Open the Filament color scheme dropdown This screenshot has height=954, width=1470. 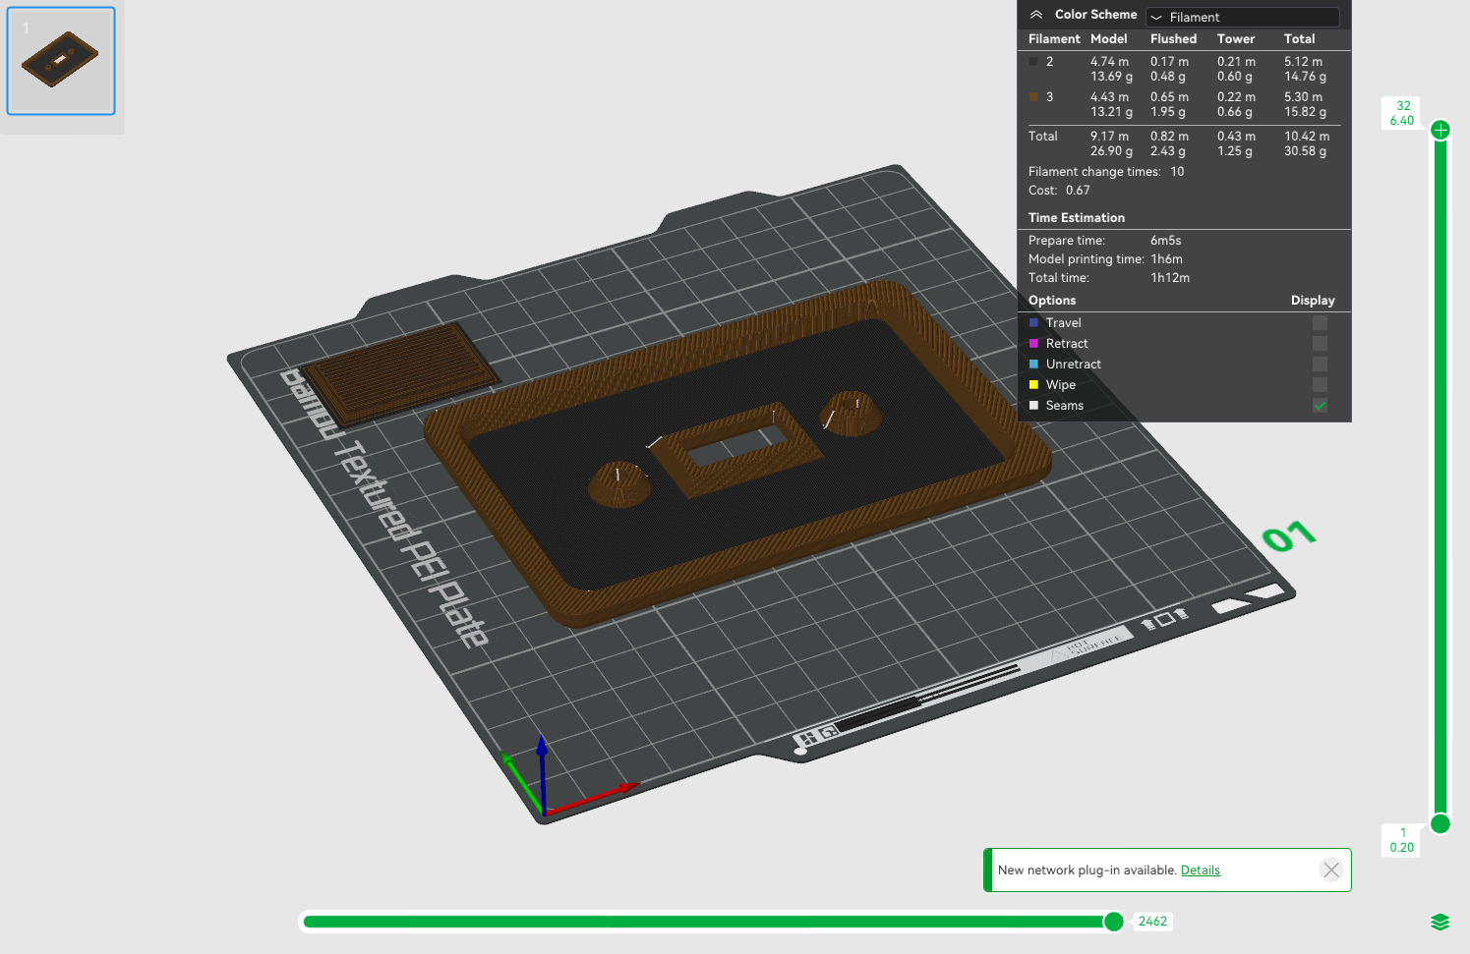(1242, 17)
